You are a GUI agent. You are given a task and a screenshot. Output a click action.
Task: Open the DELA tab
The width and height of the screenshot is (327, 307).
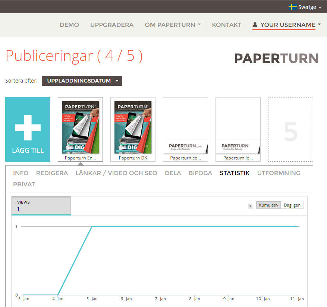[173, 173]
